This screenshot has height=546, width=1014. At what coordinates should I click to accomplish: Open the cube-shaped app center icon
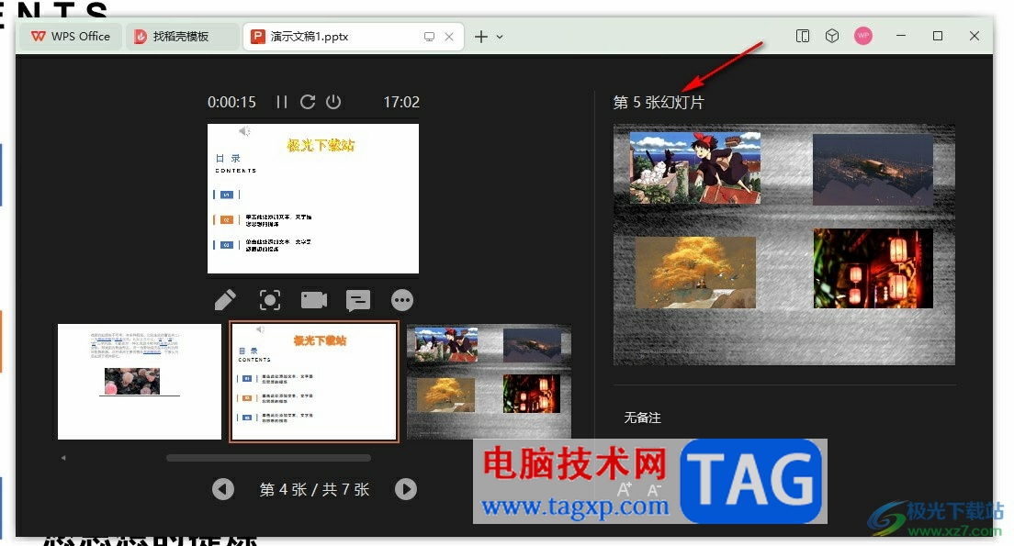click(x=832, y=36)
